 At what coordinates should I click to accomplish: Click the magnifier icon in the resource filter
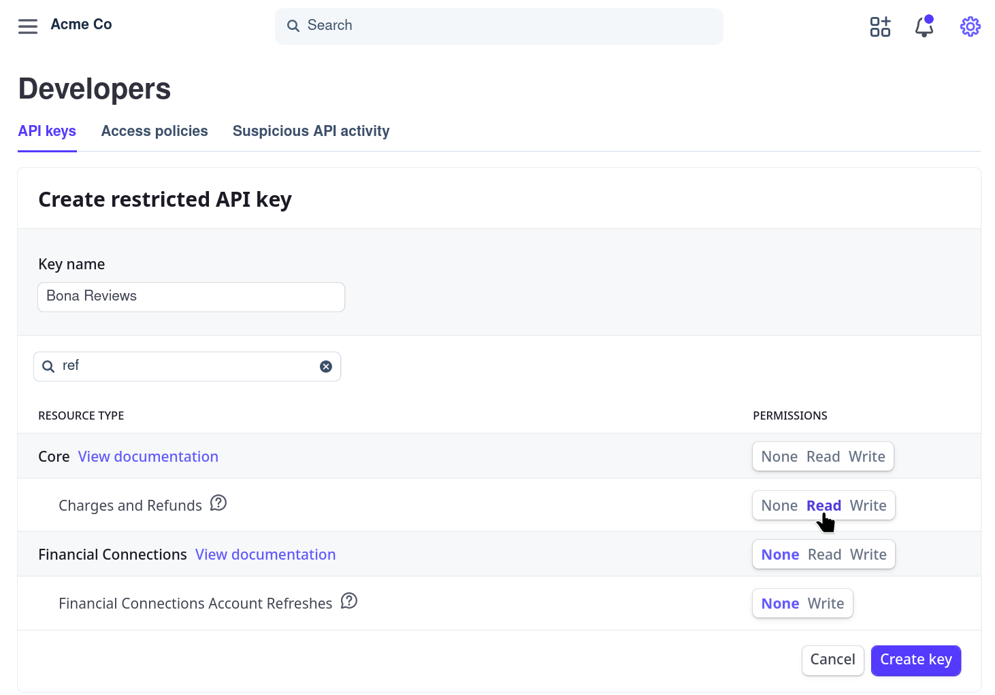click(x=48, y=367)
